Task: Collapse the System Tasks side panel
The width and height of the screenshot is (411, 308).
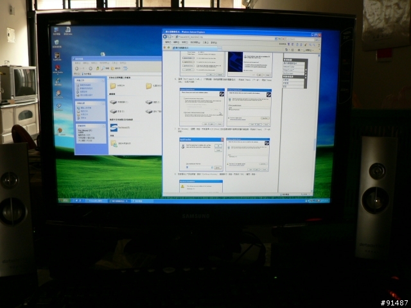Action: point(103,81)
